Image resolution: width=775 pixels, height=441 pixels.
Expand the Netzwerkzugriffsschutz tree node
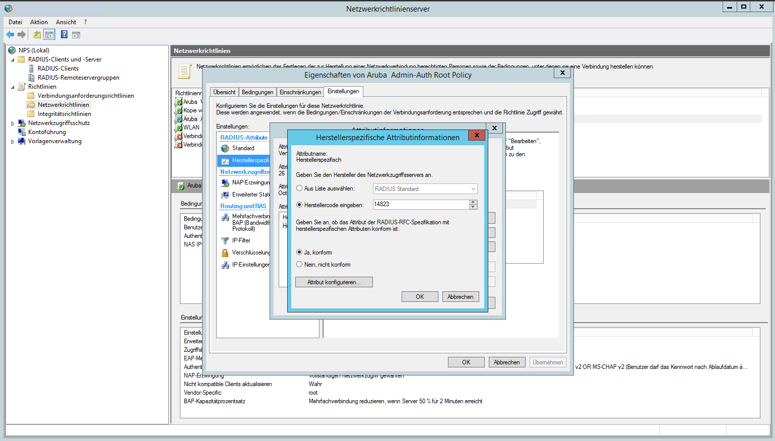[13, 123]
